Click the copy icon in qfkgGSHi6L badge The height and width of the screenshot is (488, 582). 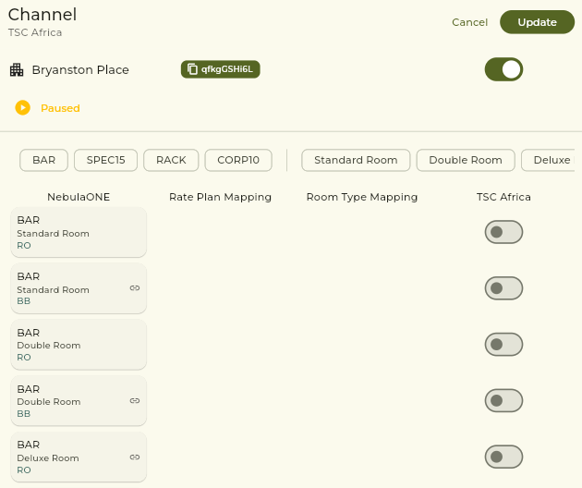(x=192, y=69)
